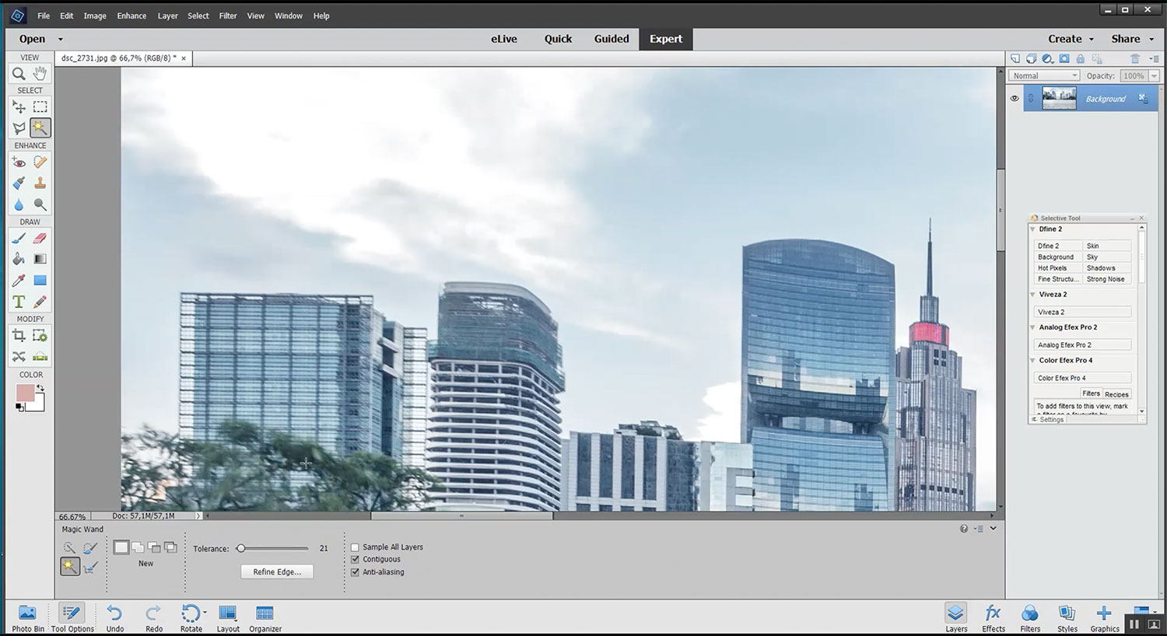
Task: Collapse the Viveza 2 section
Action: [1033, 295]
